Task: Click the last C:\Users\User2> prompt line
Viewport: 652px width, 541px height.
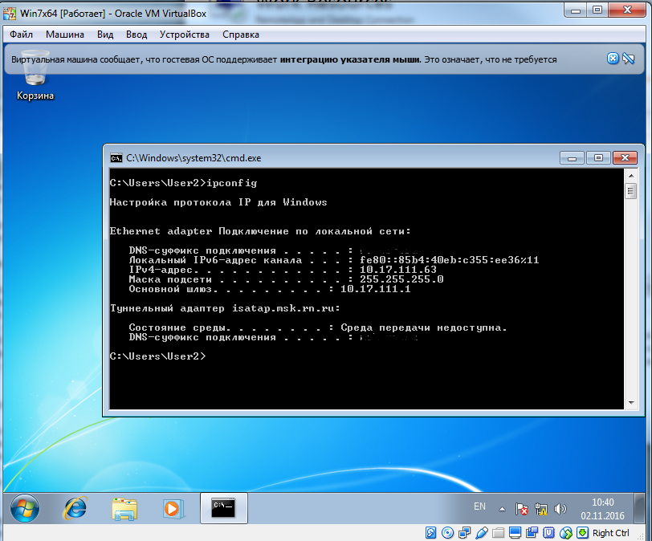Action: [x=157, y=356]
